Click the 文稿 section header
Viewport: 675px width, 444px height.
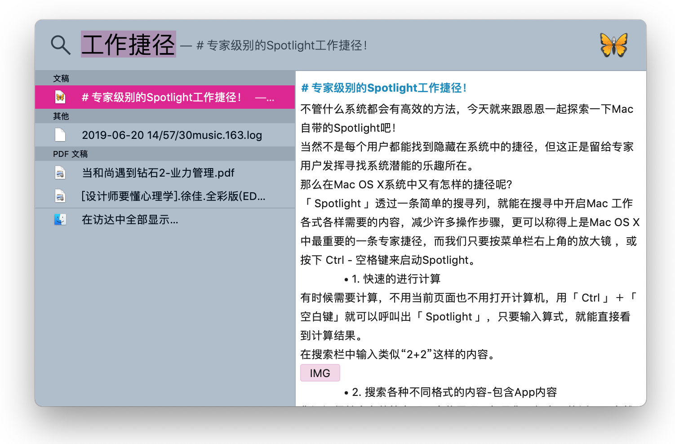coord(165,78)
